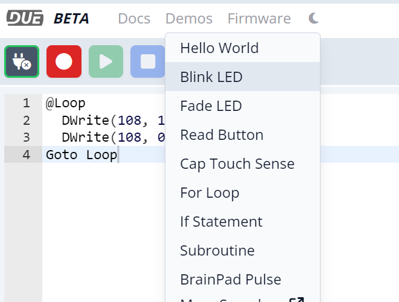Click the blue stop button
Screen dimensions: 399x302
tap(147, 61)
